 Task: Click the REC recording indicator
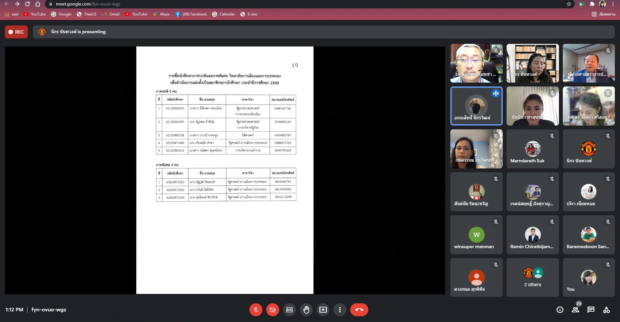click(x=16, y=32)
